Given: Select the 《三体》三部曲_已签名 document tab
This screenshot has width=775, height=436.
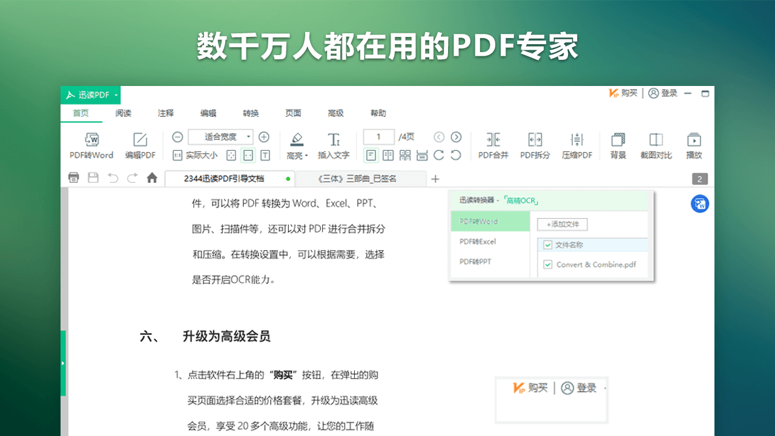Looking at the screenshot, I should click(x=361, y=179).
